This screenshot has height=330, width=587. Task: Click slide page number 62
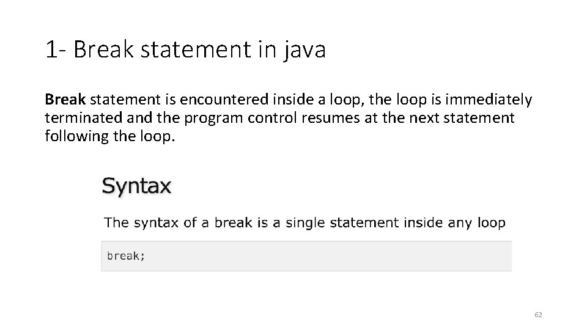click(538, 314)
